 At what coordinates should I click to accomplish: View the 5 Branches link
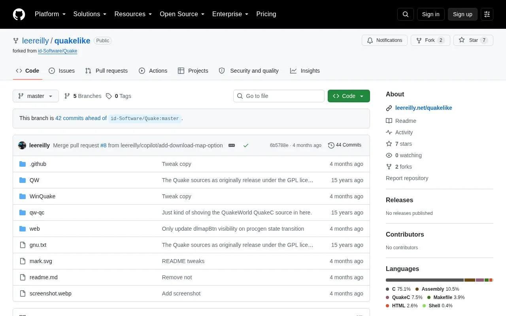click(83, 96)
